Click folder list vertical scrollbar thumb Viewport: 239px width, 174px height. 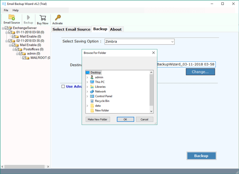(151, 90)
